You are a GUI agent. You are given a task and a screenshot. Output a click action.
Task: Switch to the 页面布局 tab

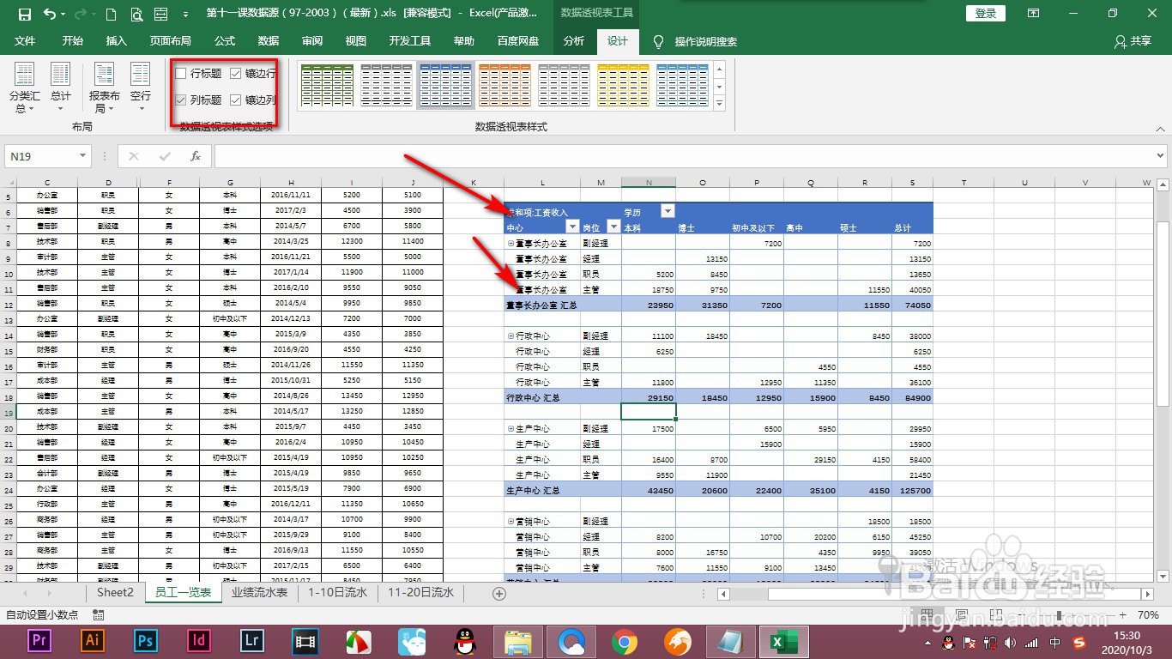pyautogui.click(x=170, y=41)
